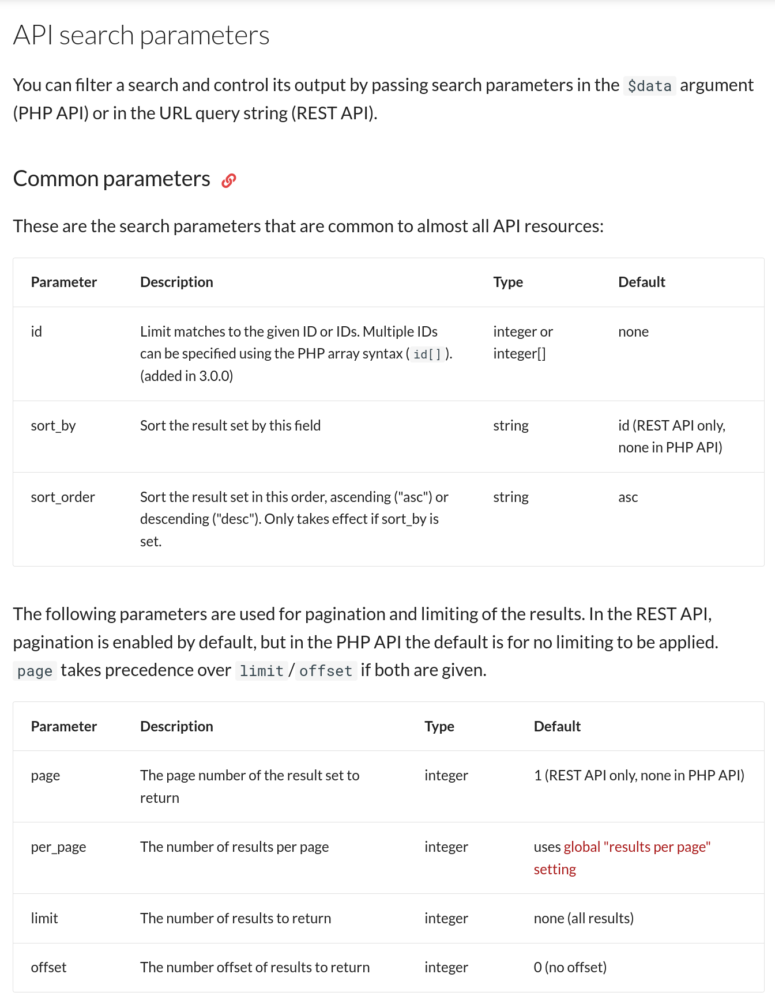Click the Type header in first table
The image size is (775, 1004).
tap(508, 282)
